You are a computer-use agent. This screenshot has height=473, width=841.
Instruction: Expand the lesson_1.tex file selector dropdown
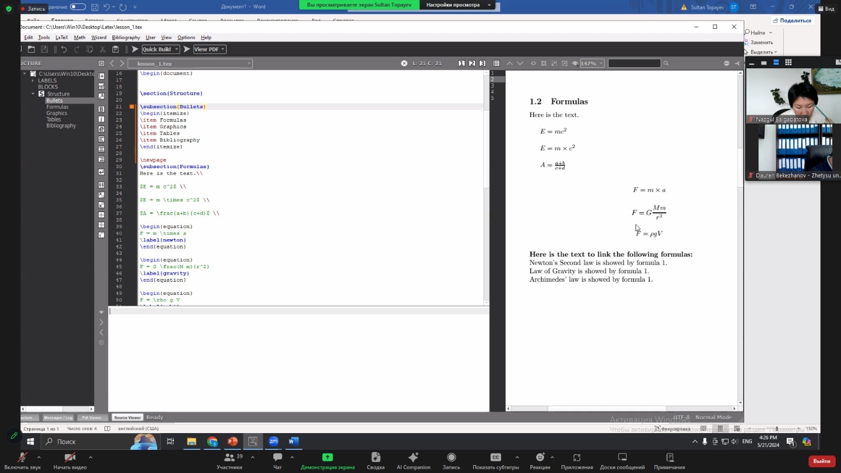pyautogui.click(x=249, y=64)
